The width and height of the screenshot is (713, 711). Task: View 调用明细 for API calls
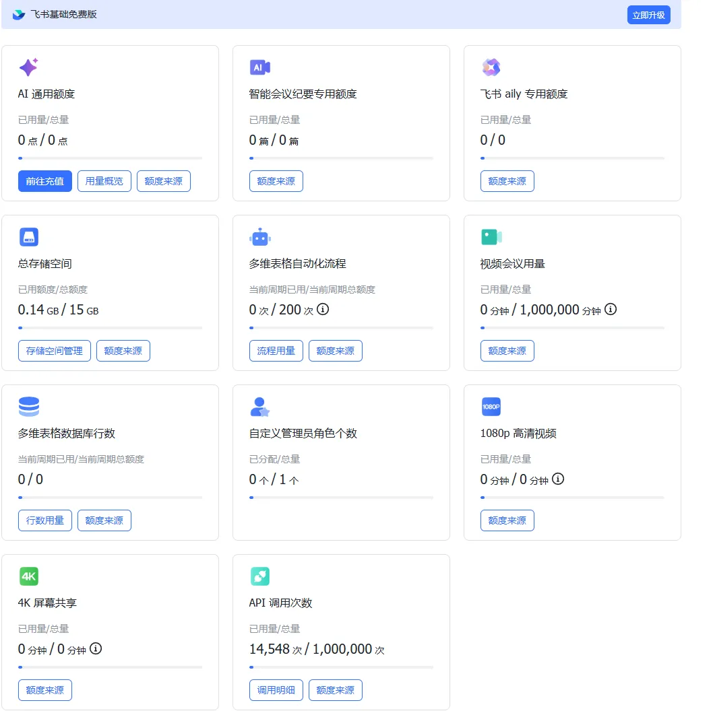point(276,690)
